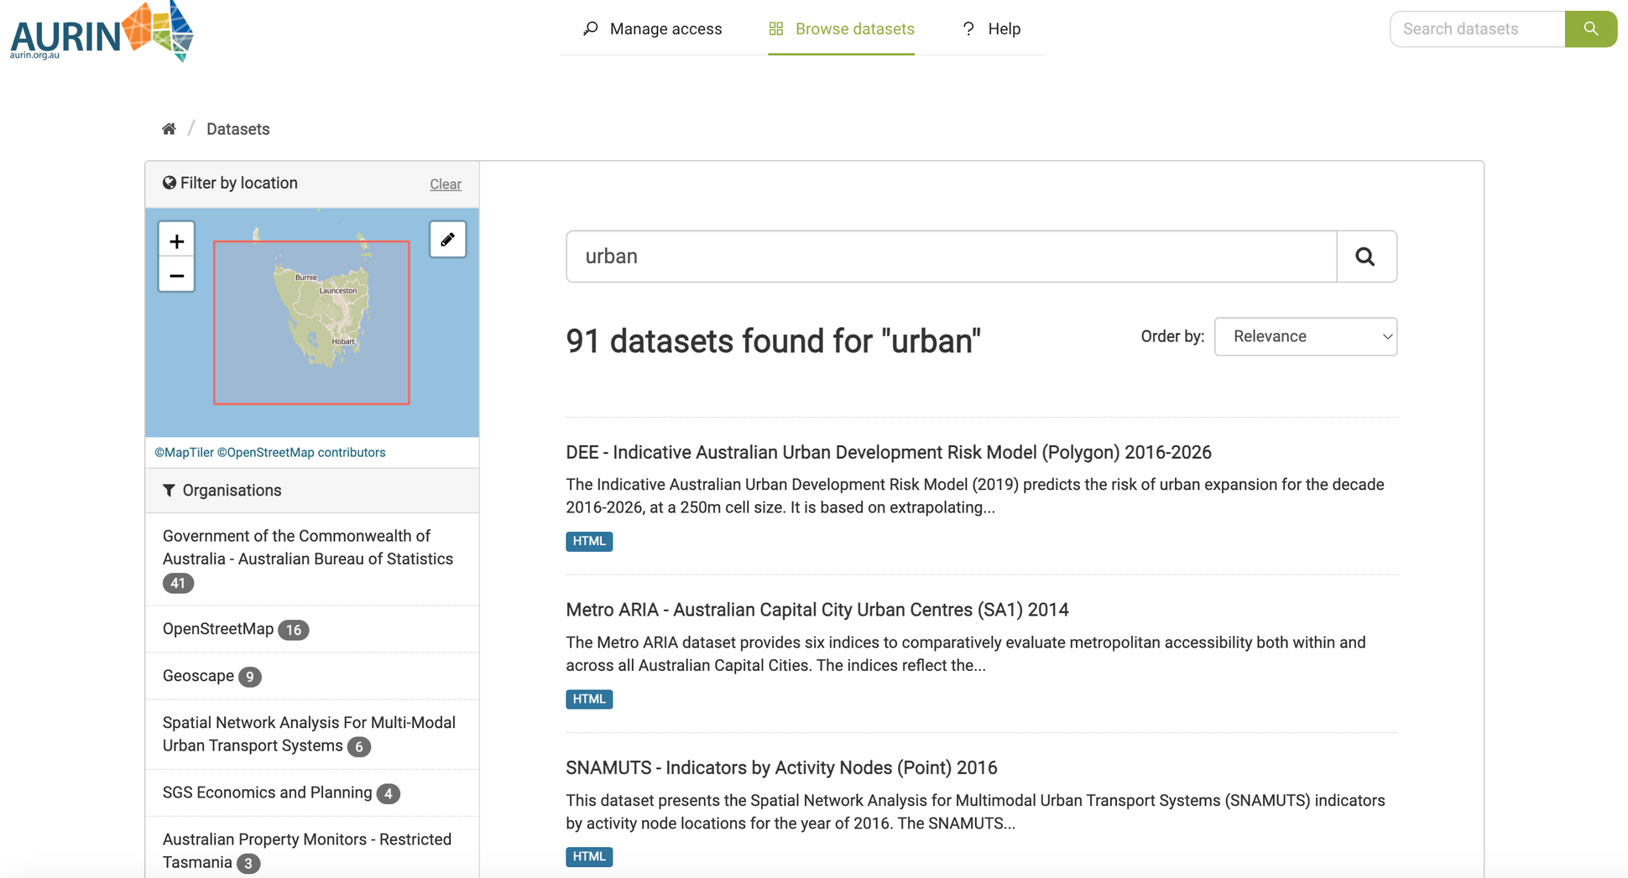Switch to the Browse datasets tab
The width and height of the screenshot is (1628, 878).
(855, 28)
